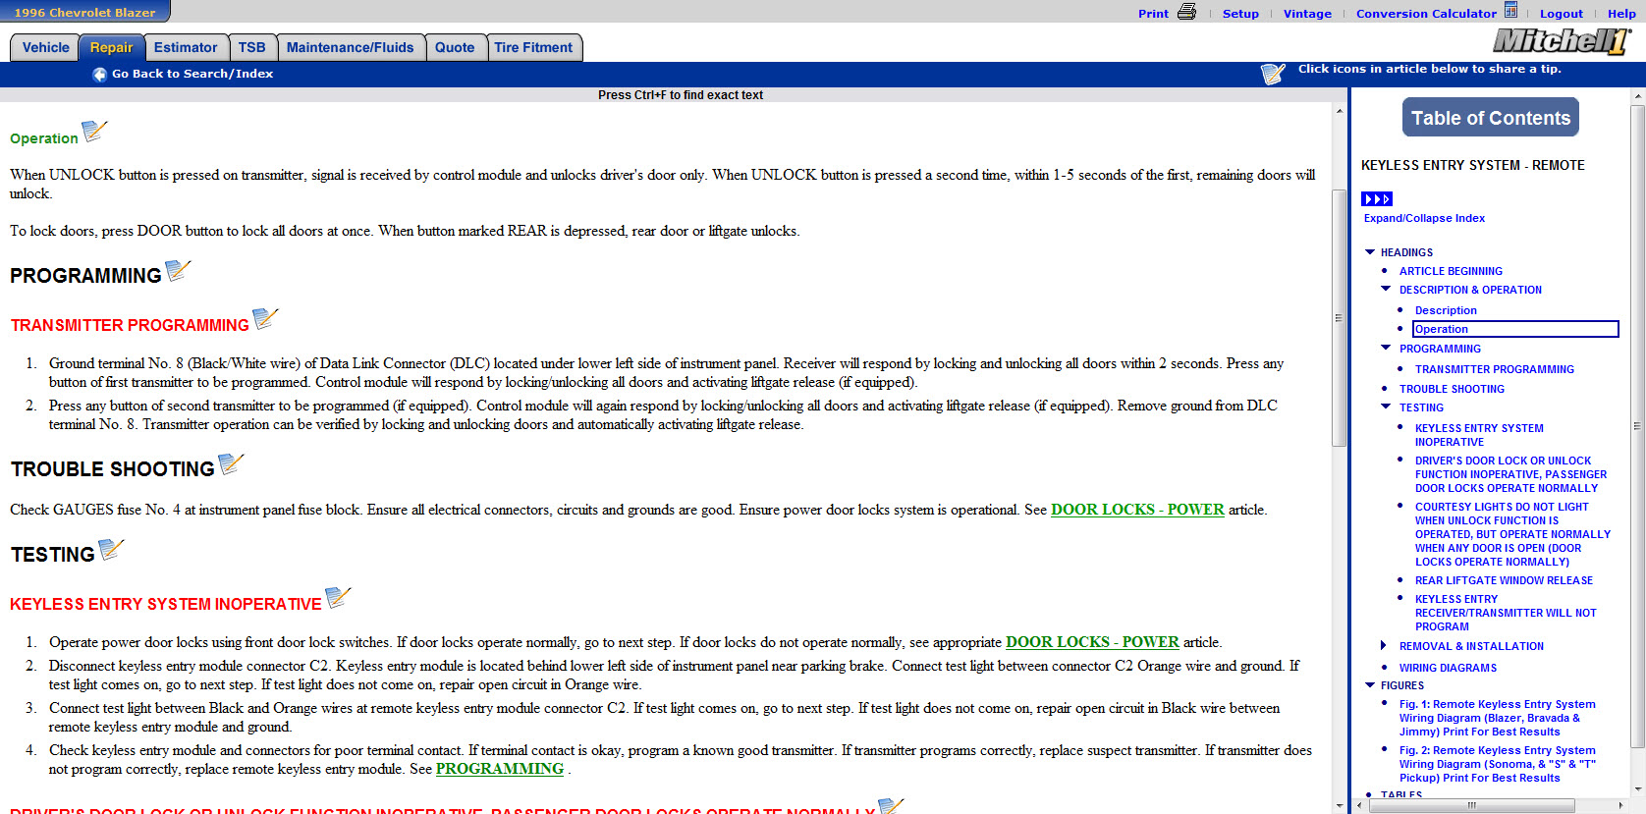Click tip icon next to KEYLESS ENTRY SYSTEM INOPERATIVE

(x=338, y=597)
